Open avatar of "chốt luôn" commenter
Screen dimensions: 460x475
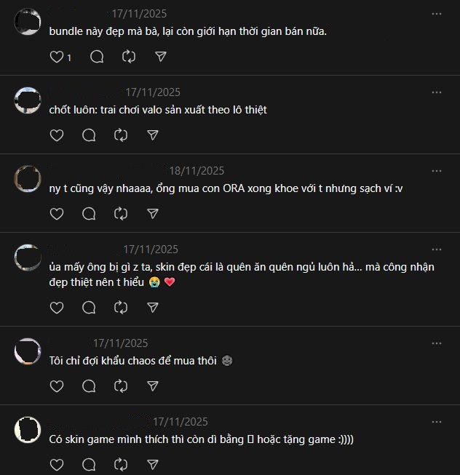[x=28, y=101]
